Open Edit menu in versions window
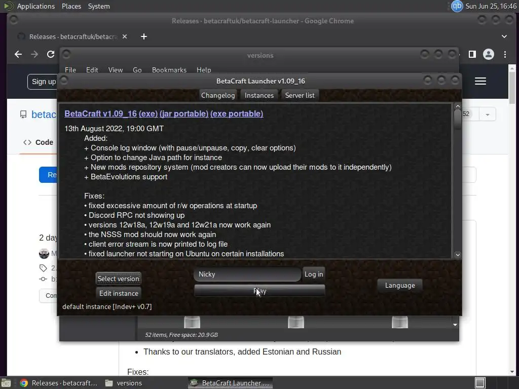 (x=92, y=70)
